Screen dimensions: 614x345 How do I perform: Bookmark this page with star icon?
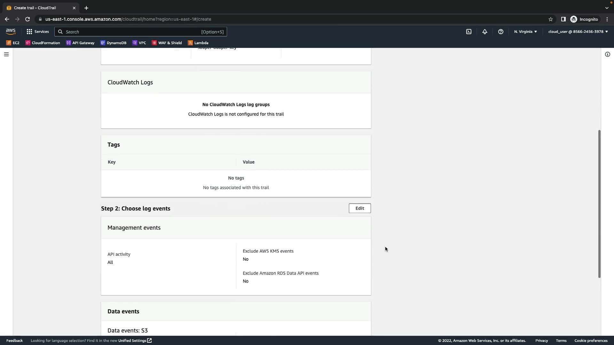tap(551, 19)
